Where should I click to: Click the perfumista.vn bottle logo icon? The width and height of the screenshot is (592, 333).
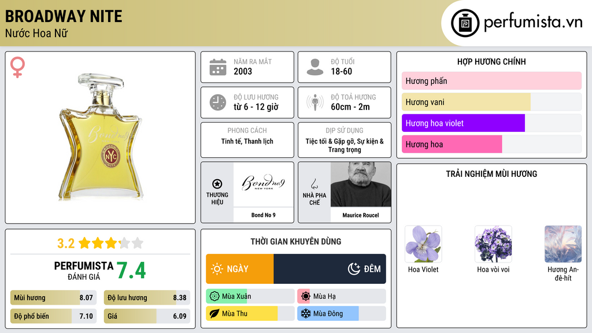pos(465,23)
